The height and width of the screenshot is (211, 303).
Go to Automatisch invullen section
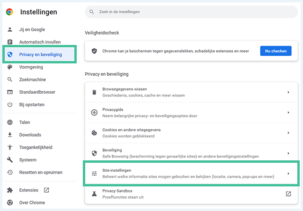click(40, 42)
